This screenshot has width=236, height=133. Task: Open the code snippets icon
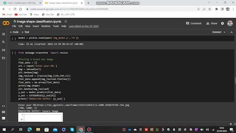pyautogui.click(x=3, y=106)
